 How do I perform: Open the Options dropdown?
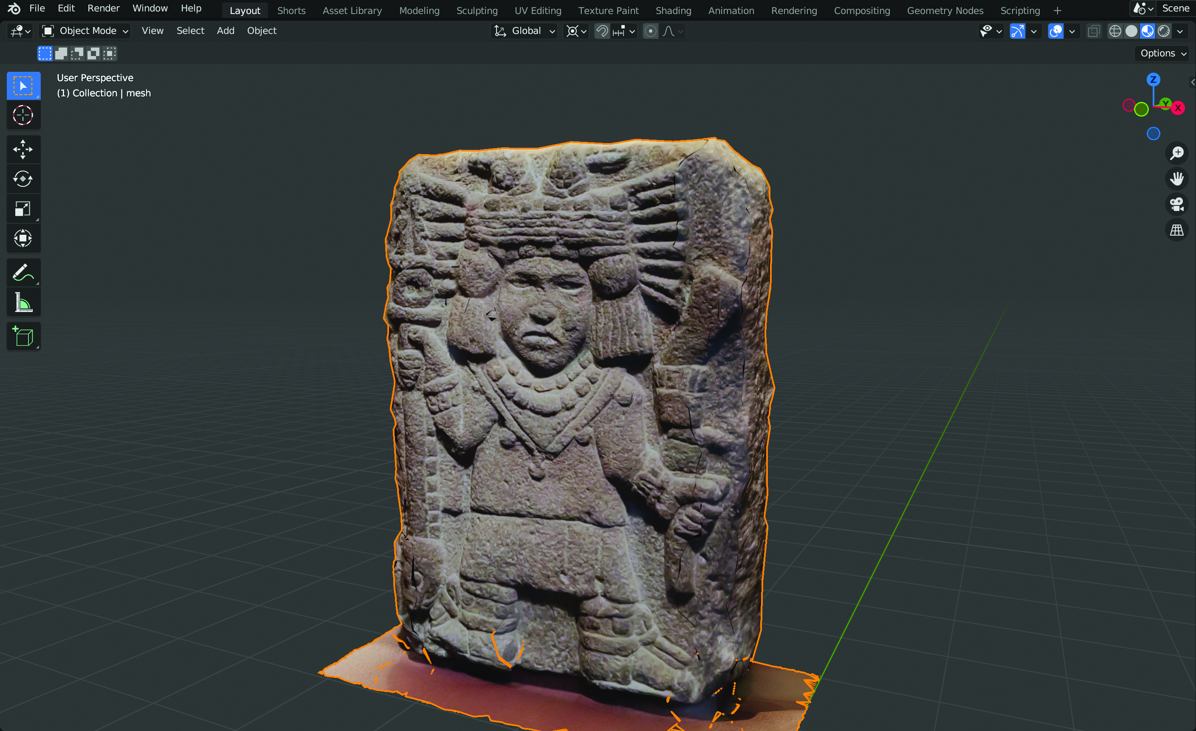tap(1163, 53)
